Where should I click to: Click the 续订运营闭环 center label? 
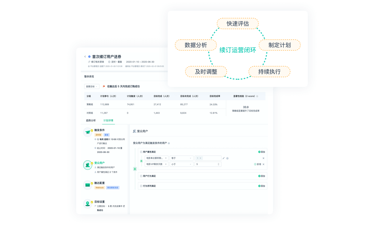(x=238, y=50)
